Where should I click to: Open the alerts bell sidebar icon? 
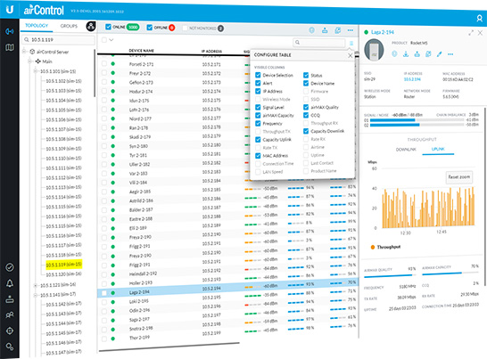click(10, 283)
